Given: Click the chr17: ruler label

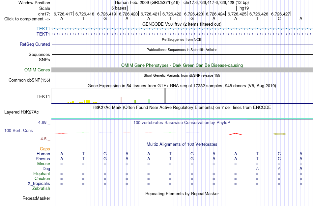Looking at the screenshot, I should [x=44, y=14].
